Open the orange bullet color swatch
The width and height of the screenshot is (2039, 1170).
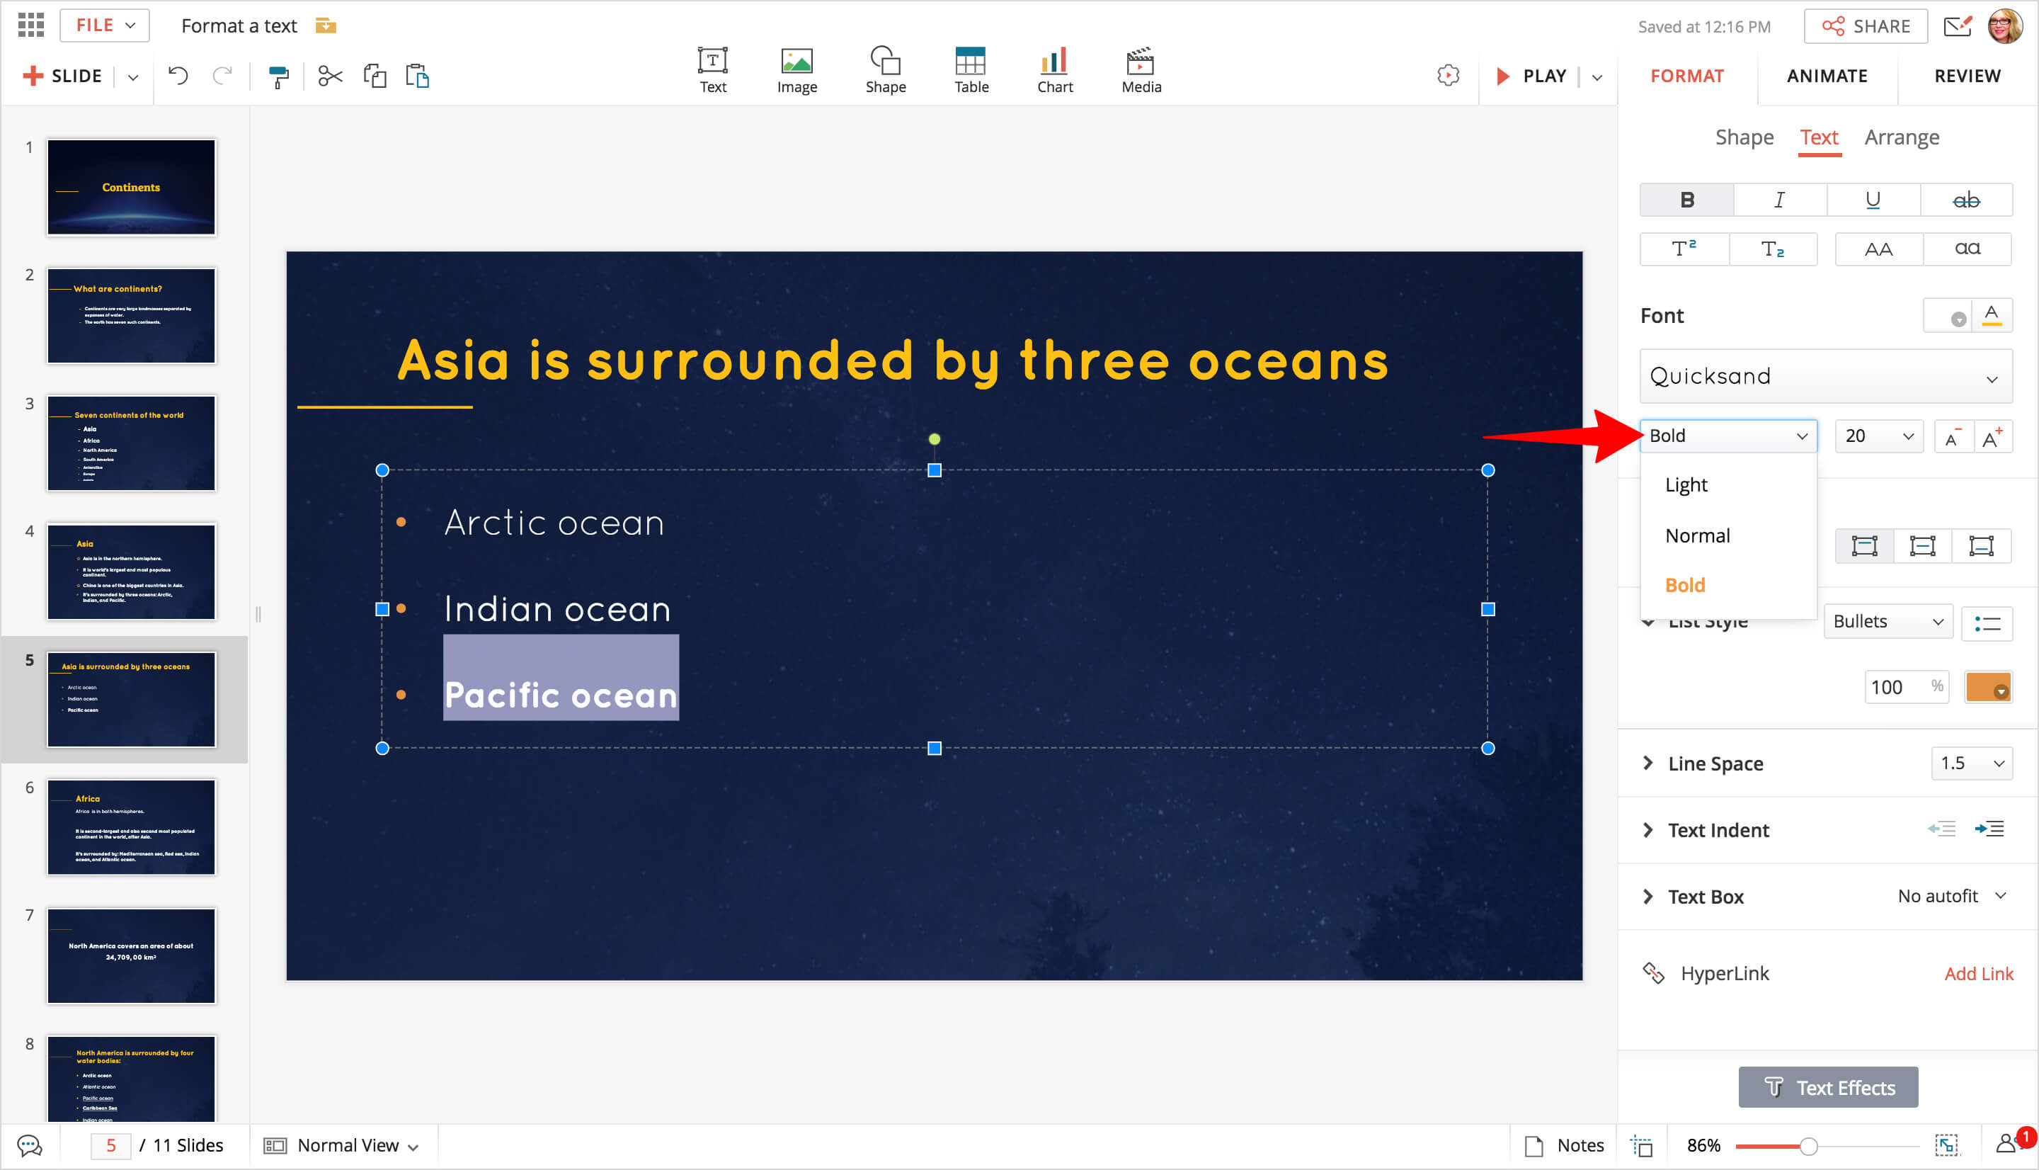pyautogui.click(x=1987, y=687)
